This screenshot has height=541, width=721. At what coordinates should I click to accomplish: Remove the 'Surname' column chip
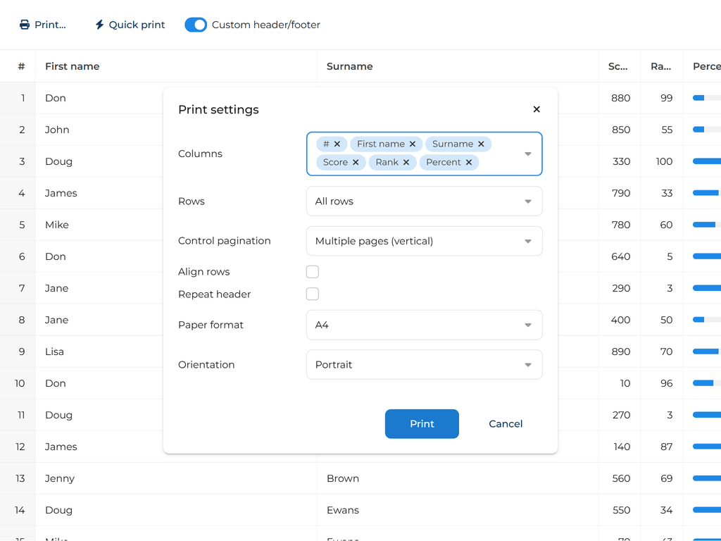click(x=482, y=144)
